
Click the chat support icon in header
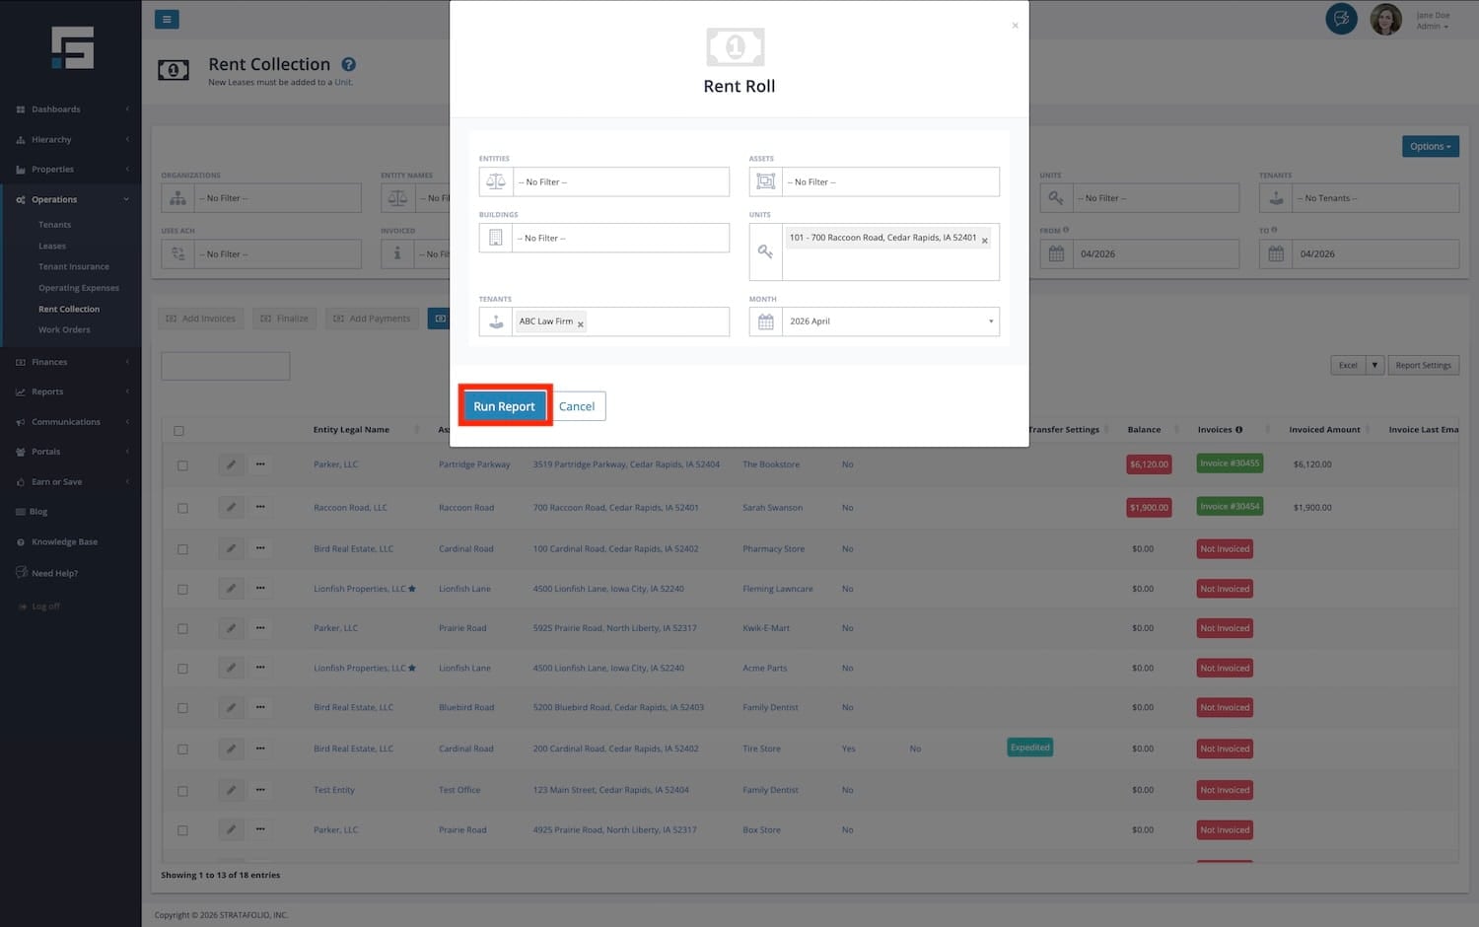point(1341,19)
